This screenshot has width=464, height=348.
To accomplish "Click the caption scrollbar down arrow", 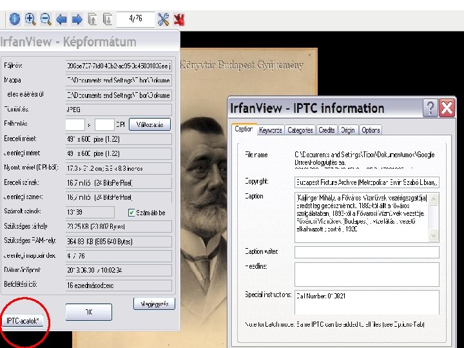I will 434,235.
